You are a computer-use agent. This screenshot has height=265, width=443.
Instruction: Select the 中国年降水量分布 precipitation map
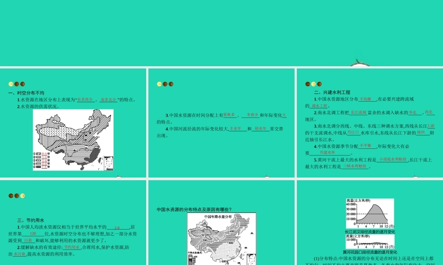(221, 239)
